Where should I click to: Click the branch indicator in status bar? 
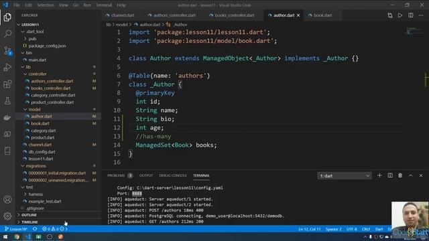point(16,229)
